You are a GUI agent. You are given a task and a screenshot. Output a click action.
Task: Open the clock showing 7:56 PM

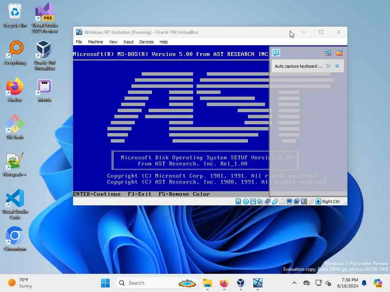tap(348, 283)
